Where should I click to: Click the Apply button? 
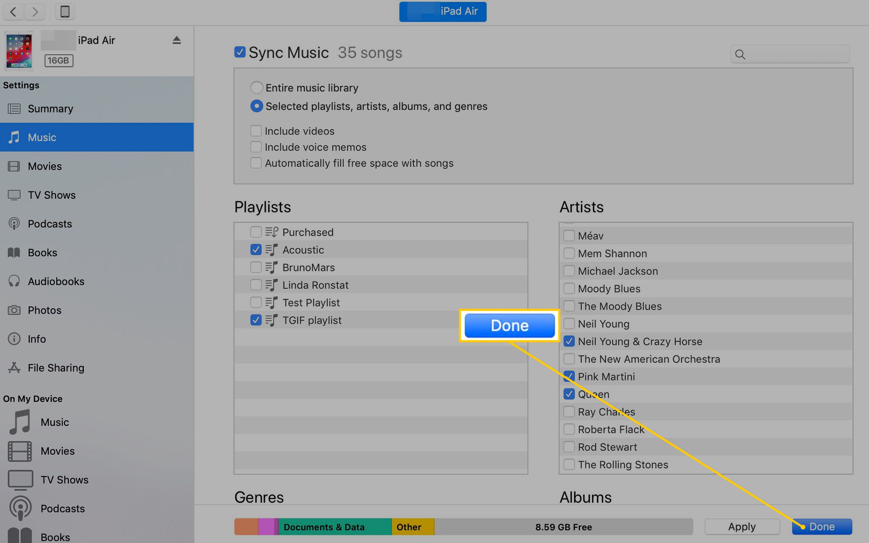742,526
